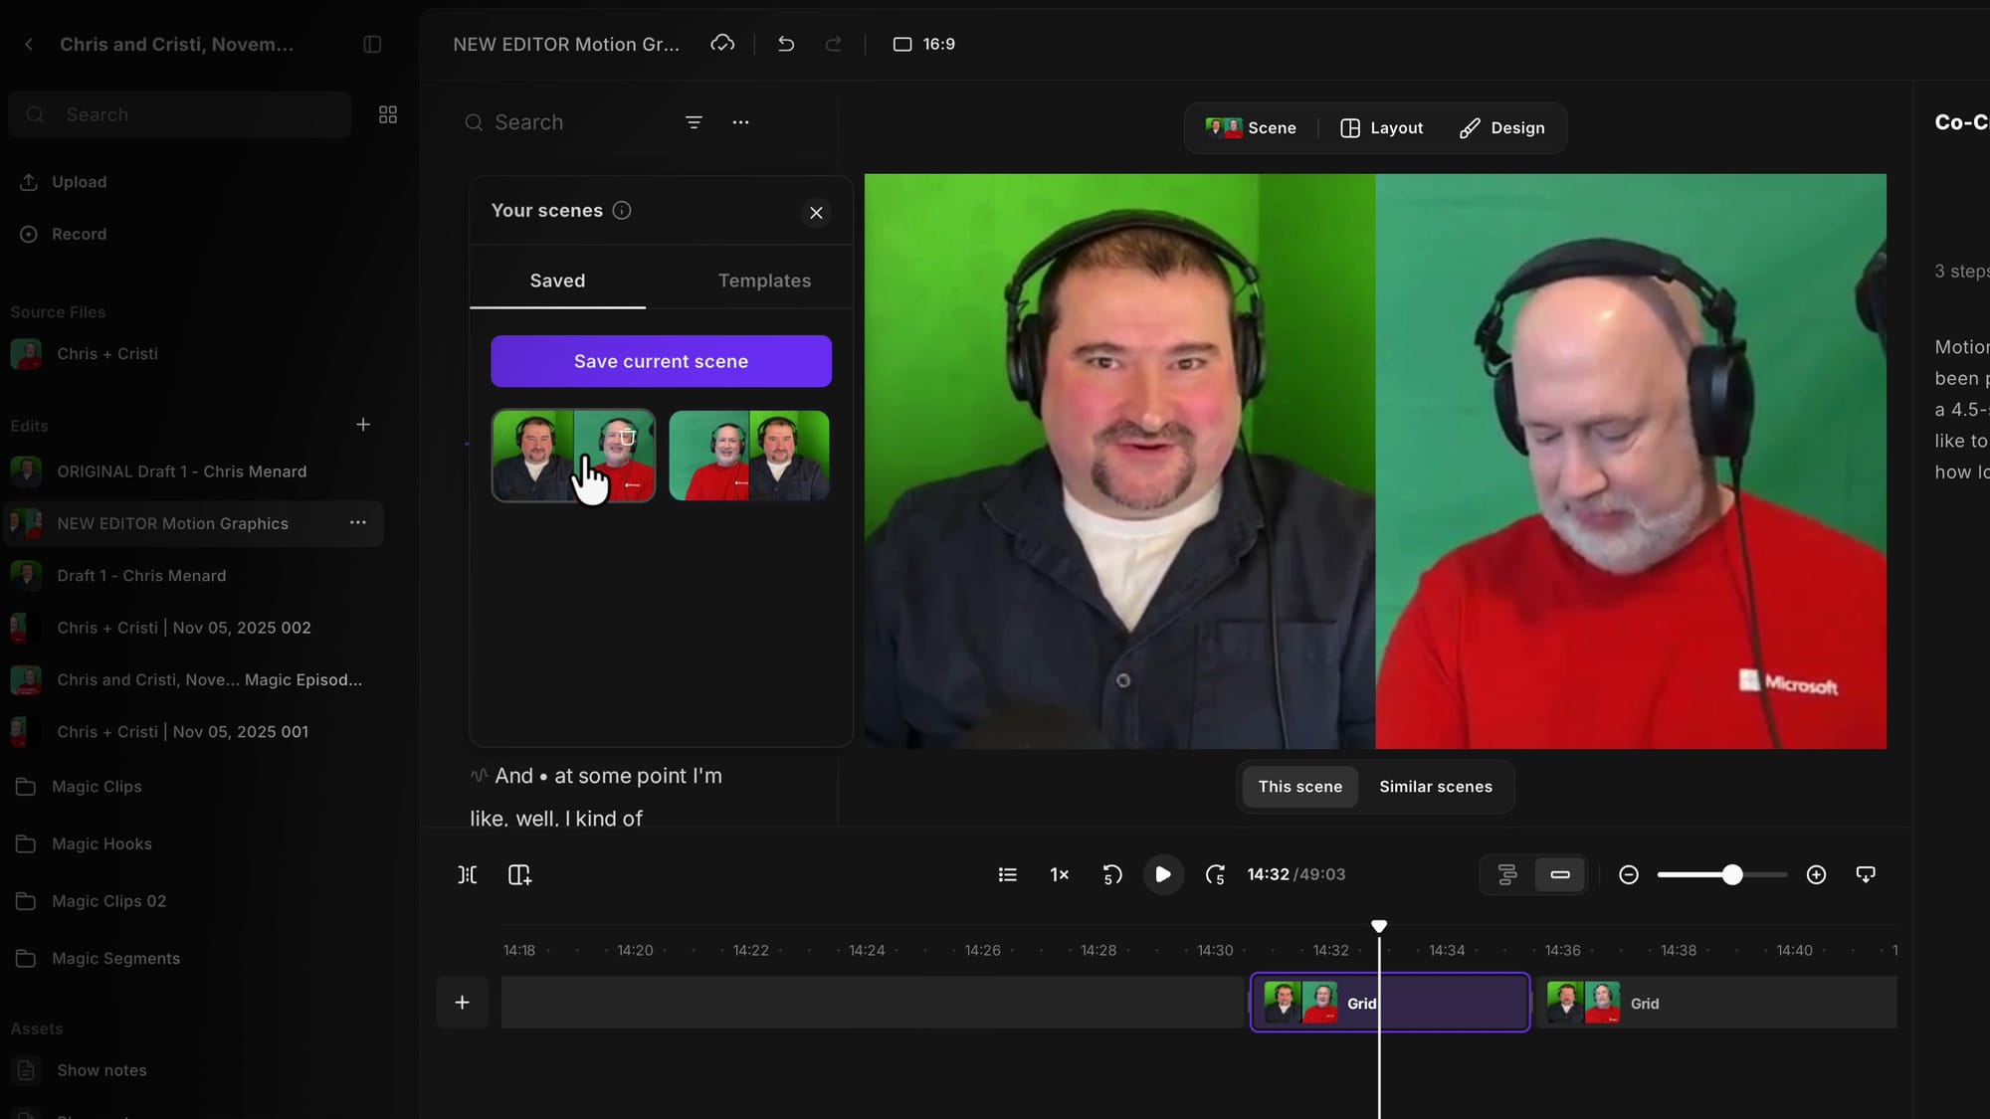Switch to the Saved tab
This screenshot has height=1119, width=1990.
point(557,281)
